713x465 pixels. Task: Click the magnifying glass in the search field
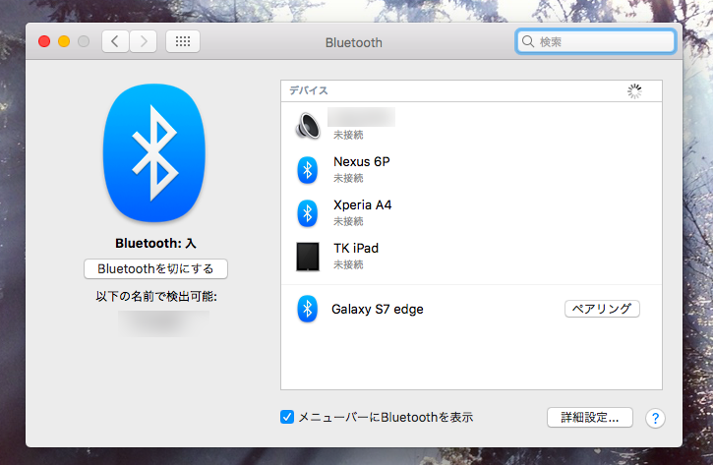point(528,42)
